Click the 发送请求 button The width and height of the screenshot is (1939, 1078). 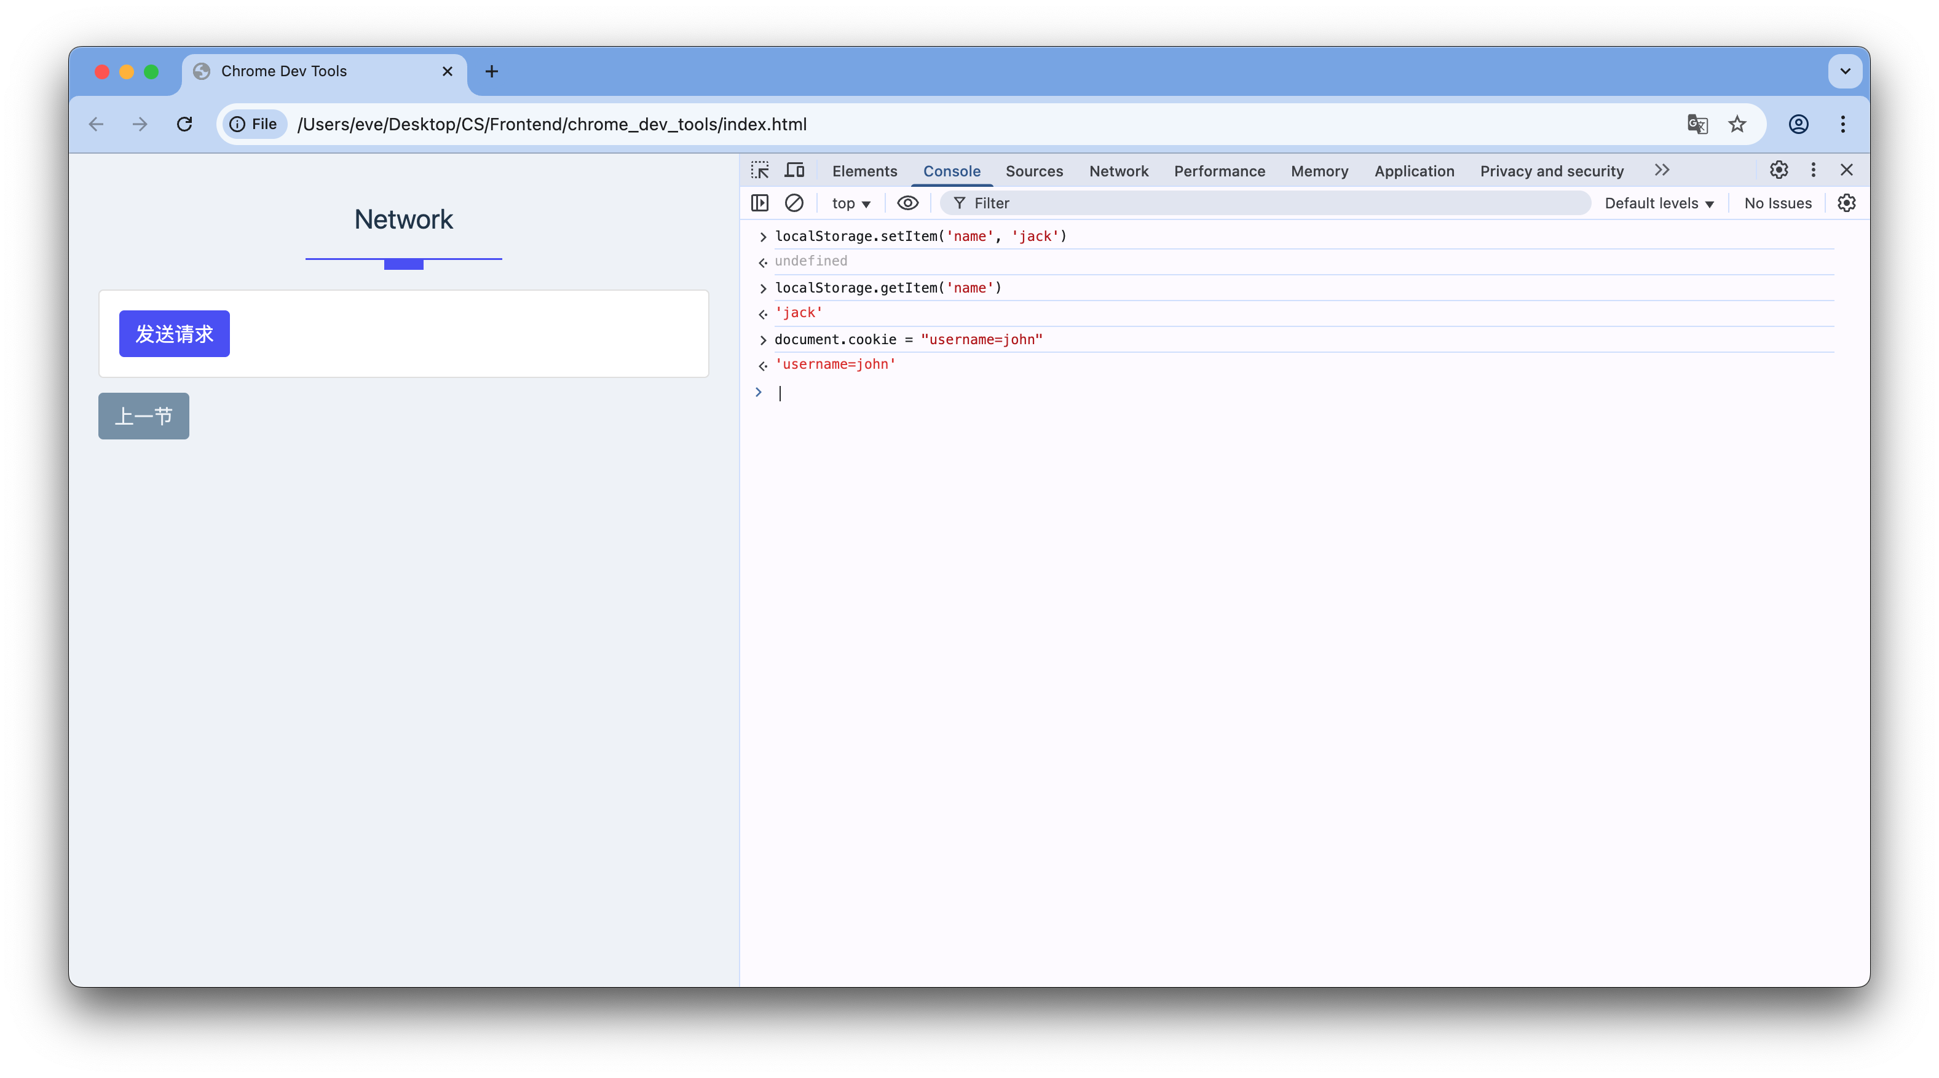point(174,333)
